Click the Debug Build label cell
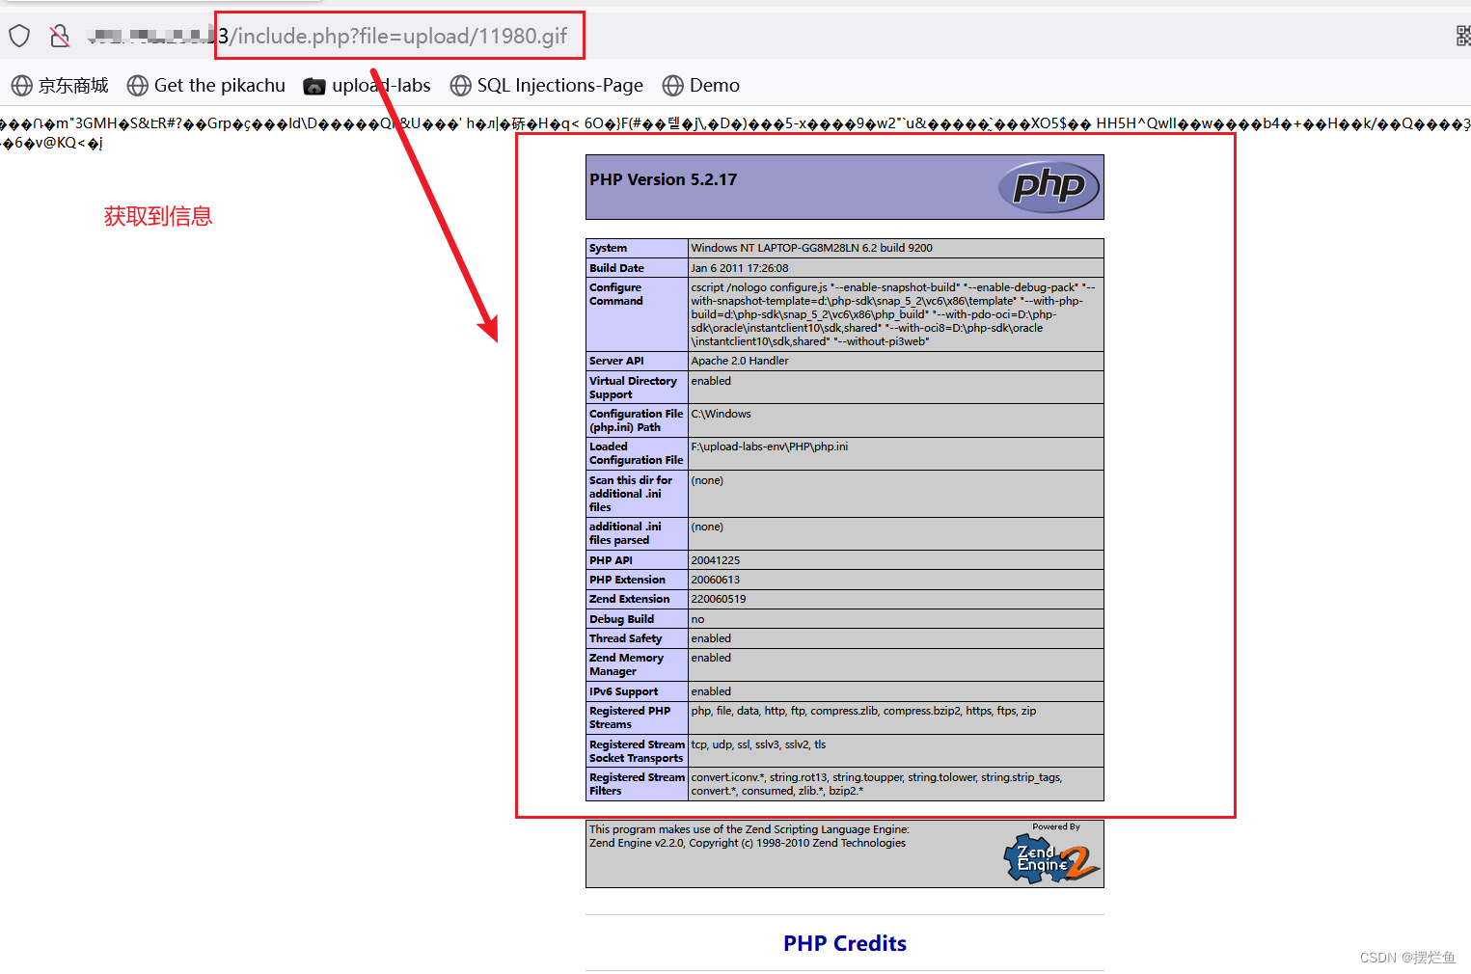 (637, 619)
